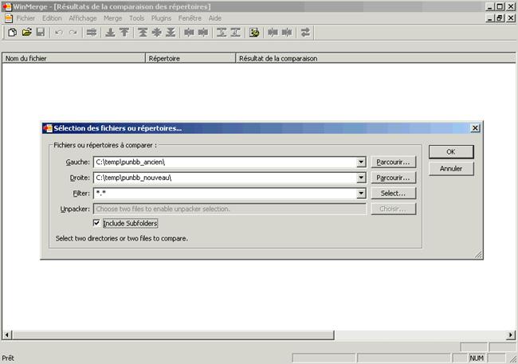Open the Fichier menu

click(x=26, y=18)
